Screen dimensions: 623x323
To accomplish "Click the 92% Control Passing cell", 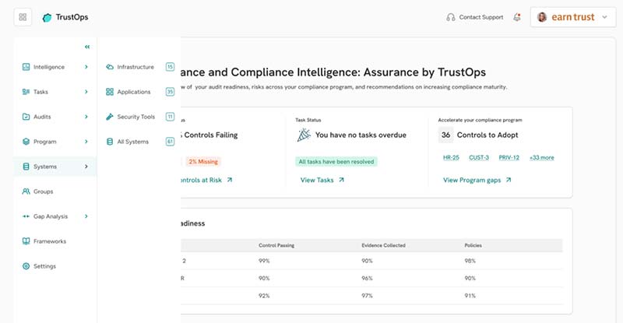I will point(264,296).
